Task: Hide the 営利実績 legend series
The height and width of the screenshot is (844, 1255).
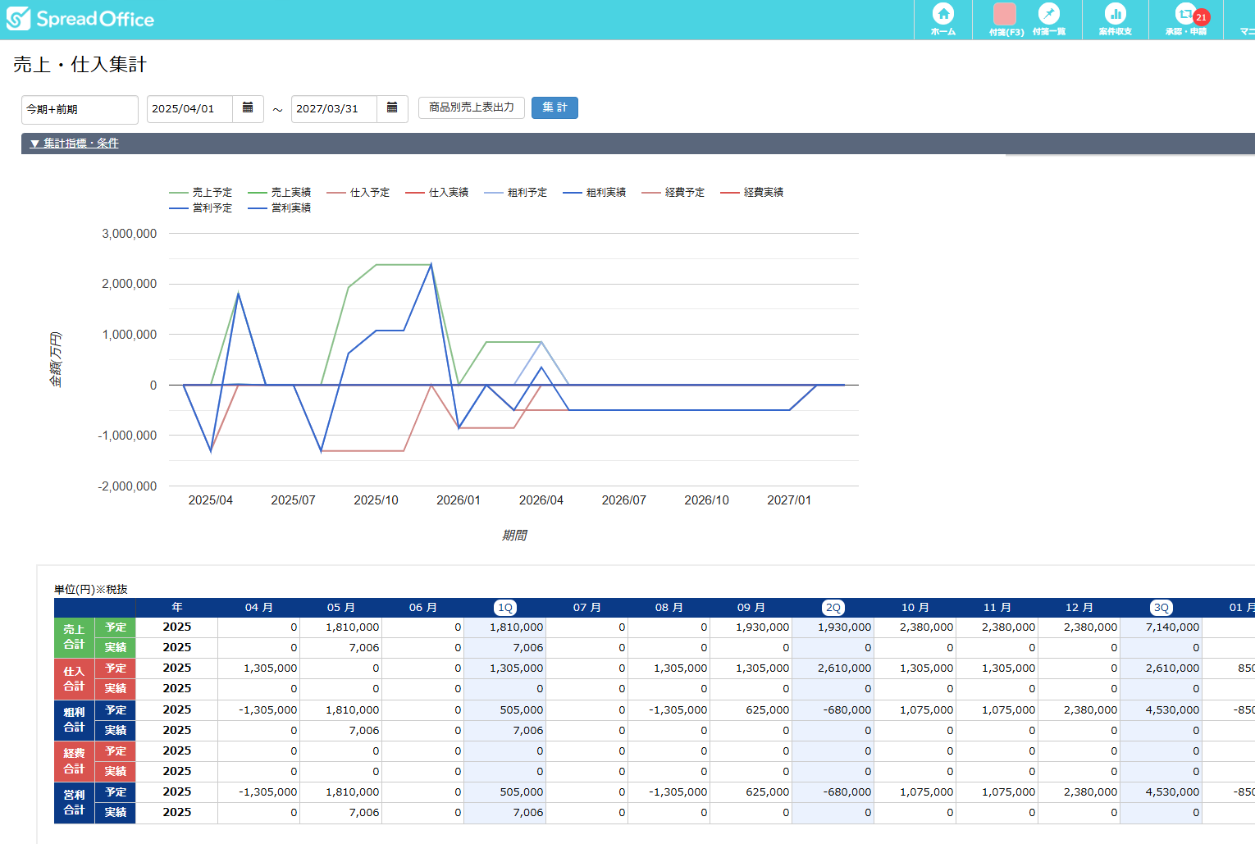Action: (290, 208)
